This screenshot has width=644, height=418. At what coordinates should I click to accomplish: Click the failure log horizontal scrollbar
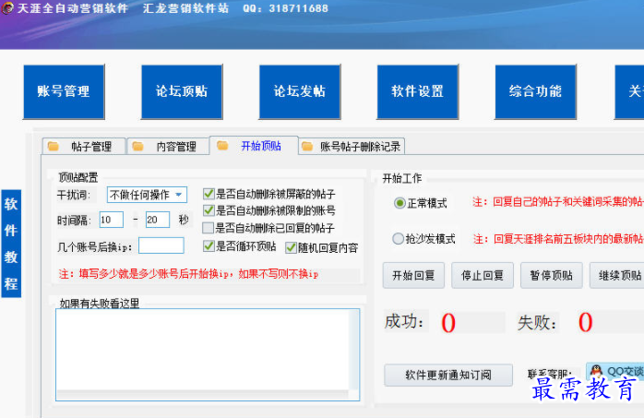point(203,395)
